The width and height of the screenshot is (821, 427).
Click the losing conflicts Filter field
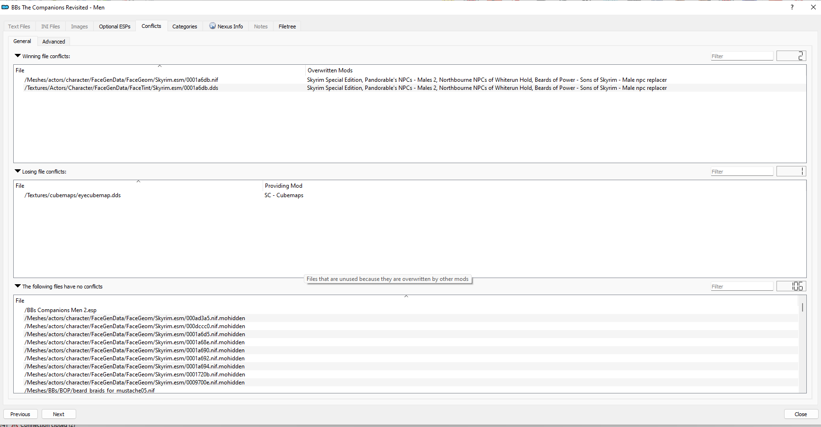tap(742, 172)
